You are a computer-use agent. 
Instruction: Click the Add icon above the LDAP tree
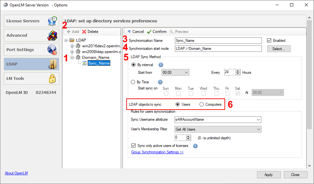pos(69,31)
